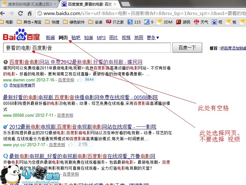Open the 3DM bookmark
The height and width of the screenshot is (185, 246).
(165, 22)
